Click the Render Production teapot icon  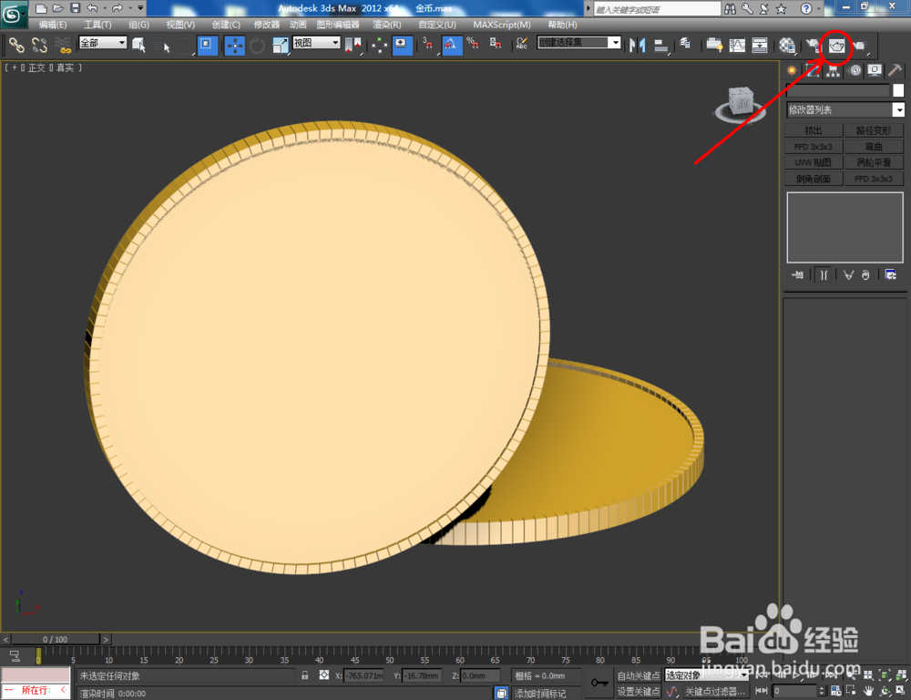tap(861, 44)
